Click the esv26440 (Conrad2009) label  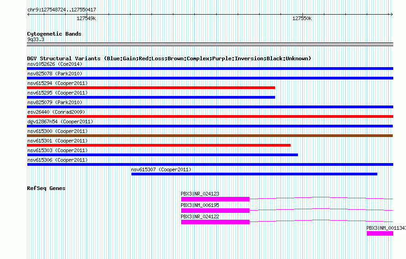56,112
